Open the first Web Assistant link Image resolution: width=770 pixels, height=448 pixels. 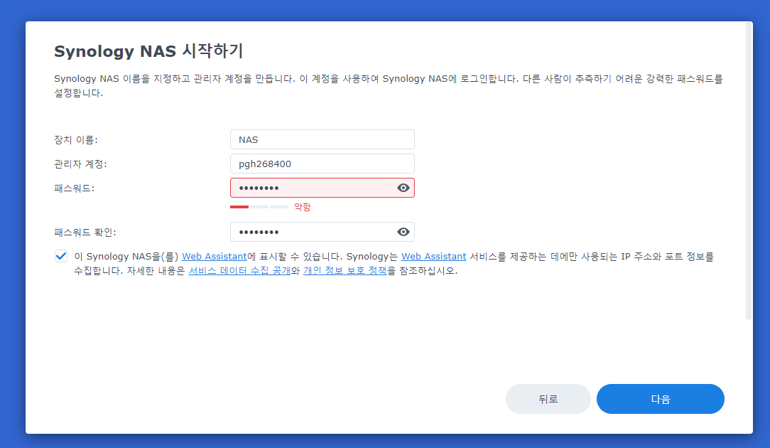214,256
